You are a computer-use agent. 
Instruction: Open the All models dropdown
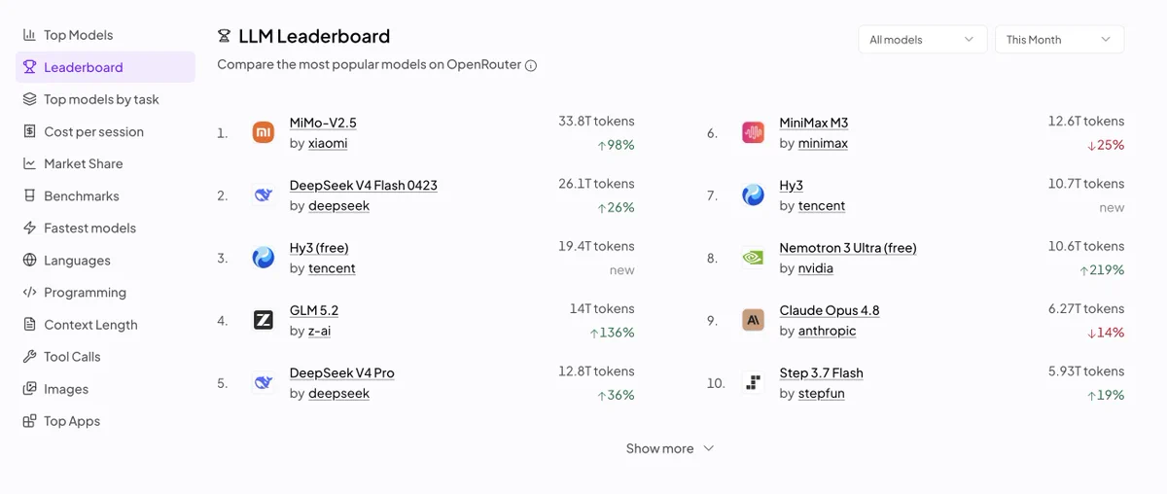click(922, 39)
